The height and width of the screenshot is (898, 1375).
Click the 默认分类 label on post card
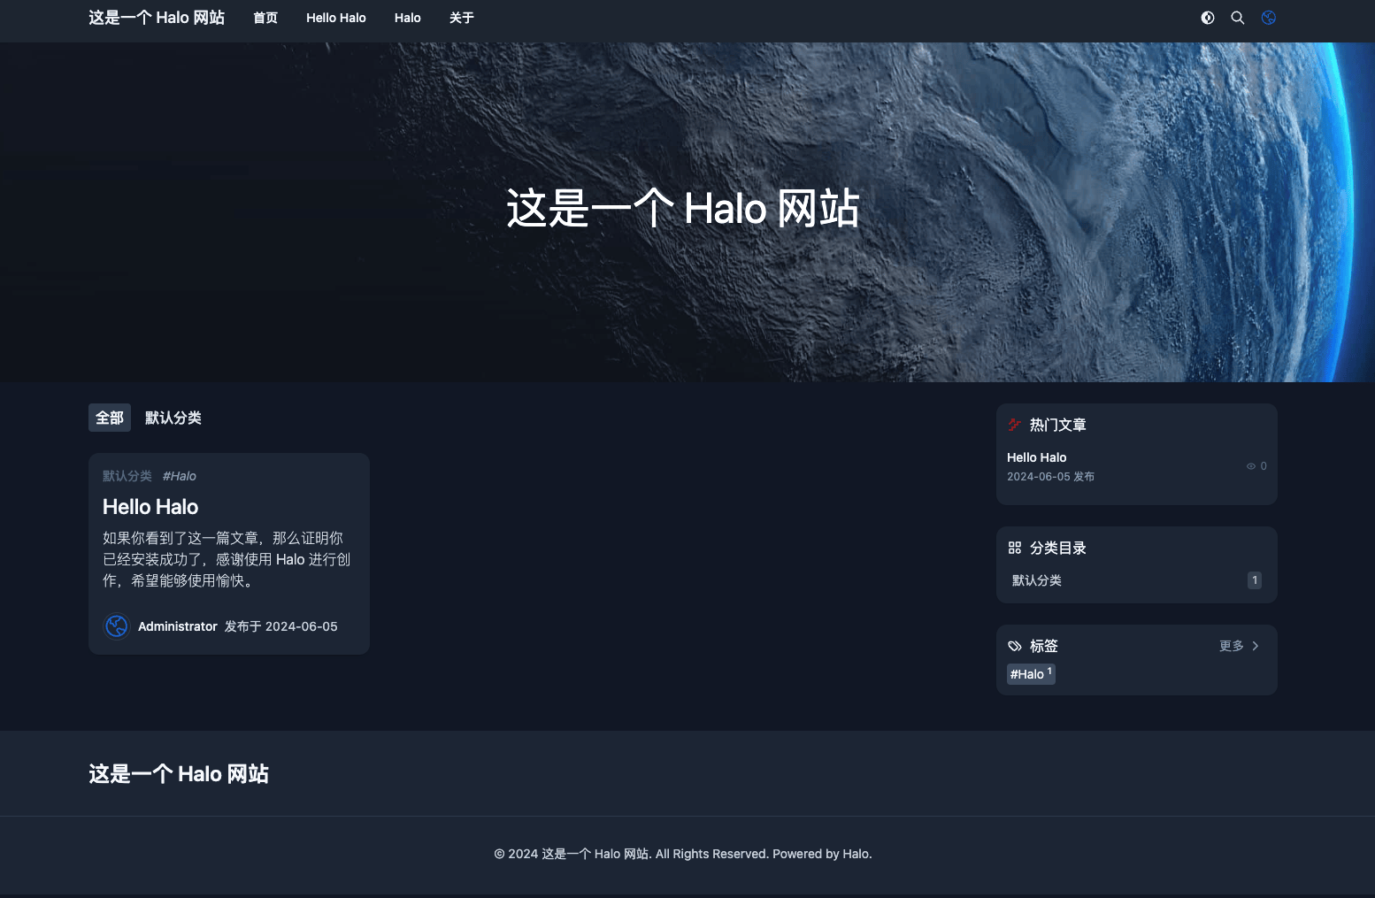[x=127, y=476]
